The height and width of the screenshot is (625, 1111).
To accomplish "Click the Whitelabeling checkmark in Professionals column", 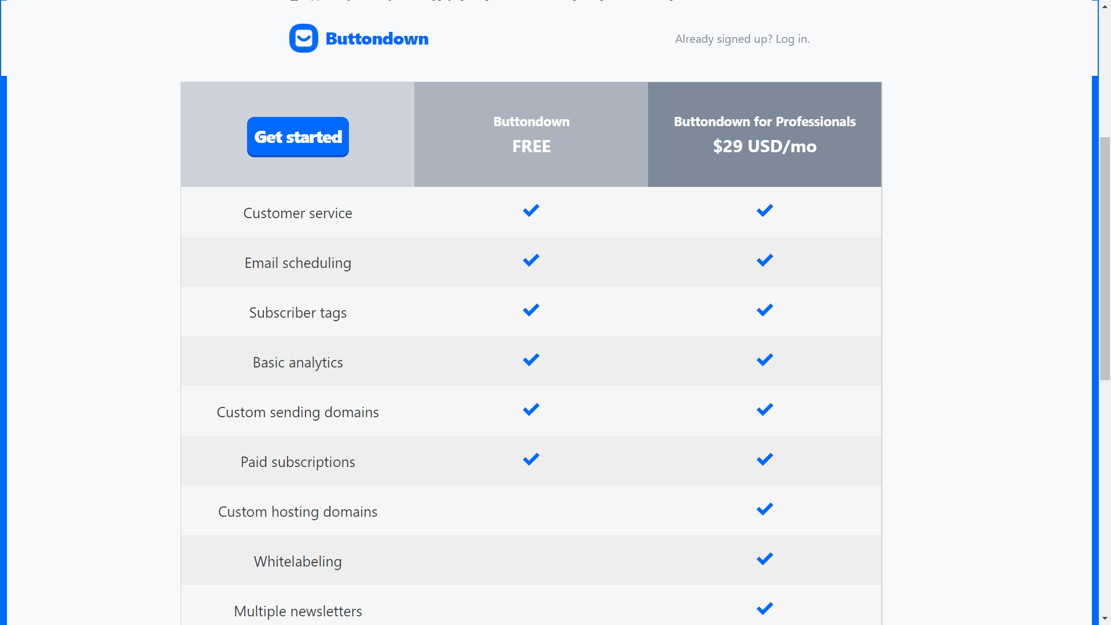I will [x=764, y=558].
